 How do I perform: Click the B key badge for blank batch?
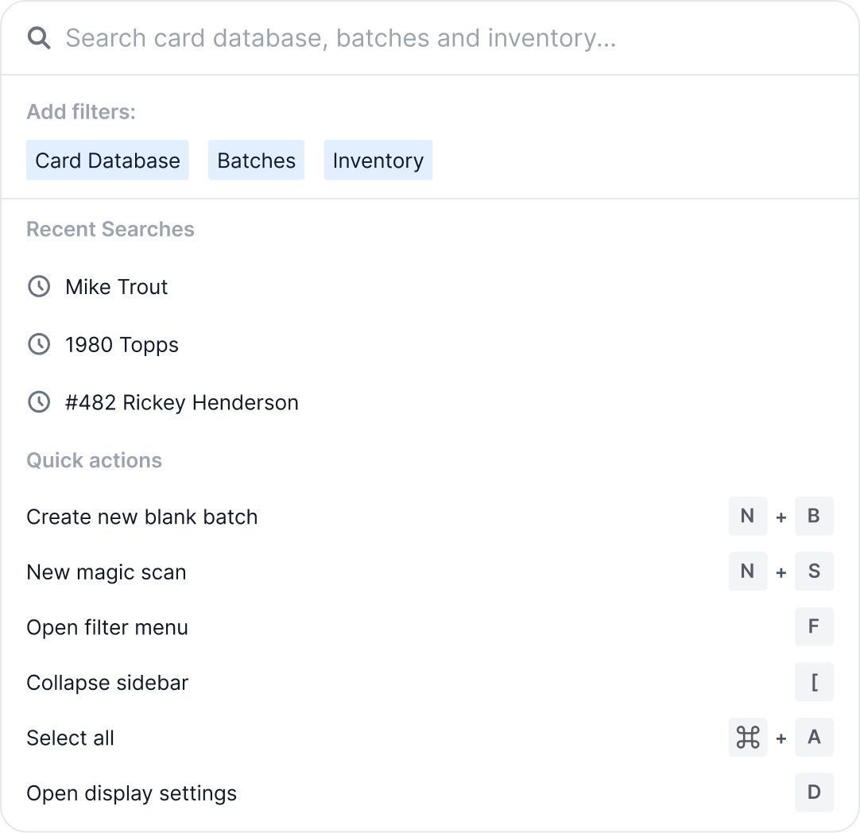click(813, 516)
